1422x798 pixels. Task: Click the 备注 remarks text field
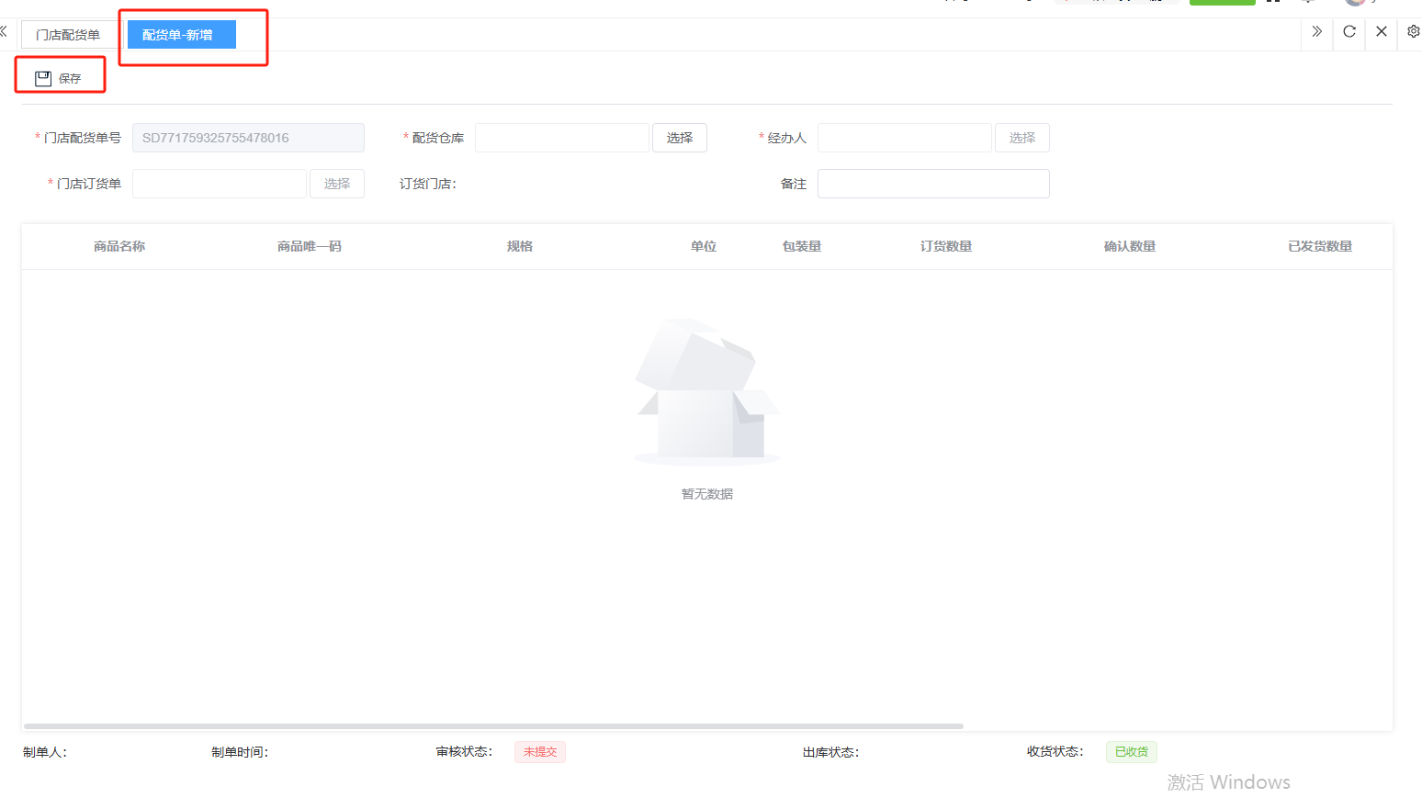(x=932, y=184)
